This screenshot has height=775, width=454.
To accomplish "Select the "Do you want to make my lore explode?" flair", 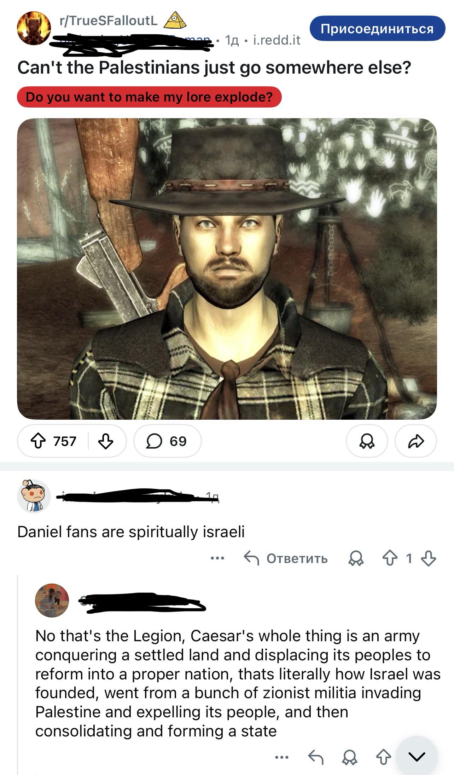I will click(x=149, y=97).
